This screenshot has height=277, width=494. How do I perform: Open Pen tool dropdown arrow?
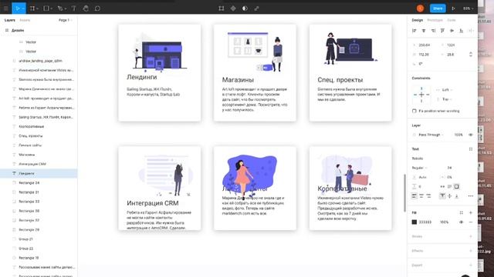(65, 8)
